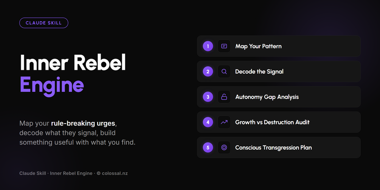
Task: Open the Conscious Transgression Plan step
Action: pos(279,147)
